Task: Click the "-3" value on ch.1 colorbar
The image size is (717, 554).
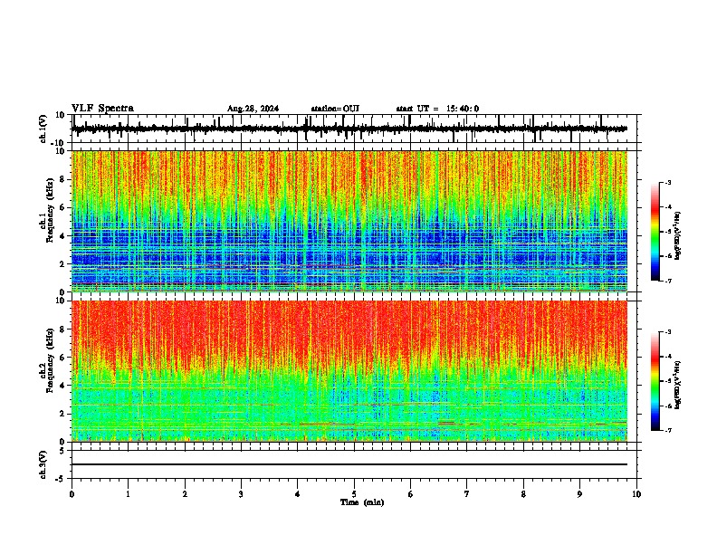Action: pyautogui.click(x=668, y=182)
